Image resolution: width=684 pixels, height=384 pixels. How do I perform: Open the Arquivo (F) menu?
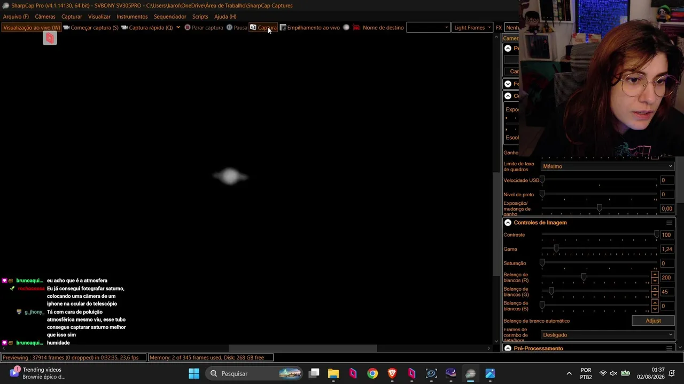pos(16,17)
